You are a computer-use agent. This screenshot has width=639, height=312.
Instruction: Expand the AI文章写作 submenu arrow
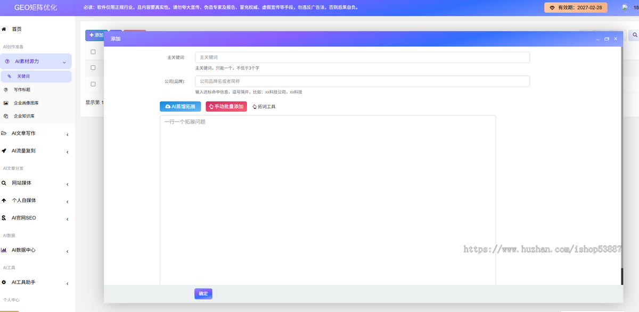coord(67,134)
